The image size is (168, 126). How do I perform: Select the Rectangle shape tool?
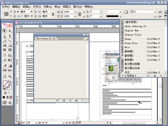click(10, 45)
